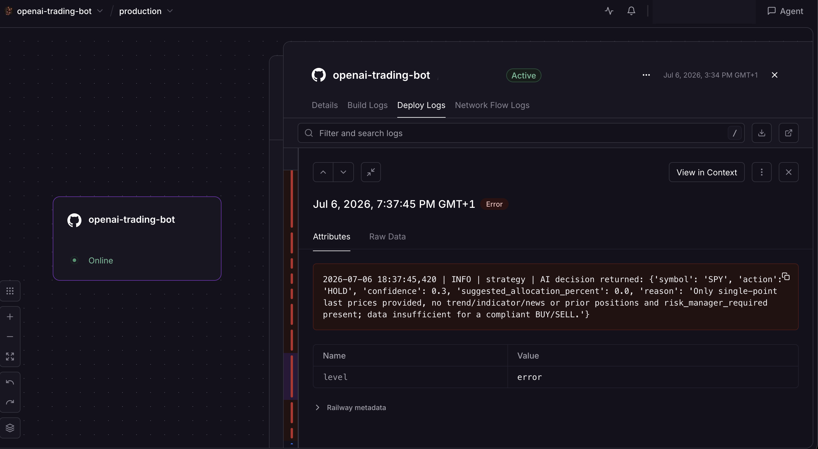Open the activity pulse icon in top bar
Viewport: 818px width, 449px height.
tap(609, 11)
